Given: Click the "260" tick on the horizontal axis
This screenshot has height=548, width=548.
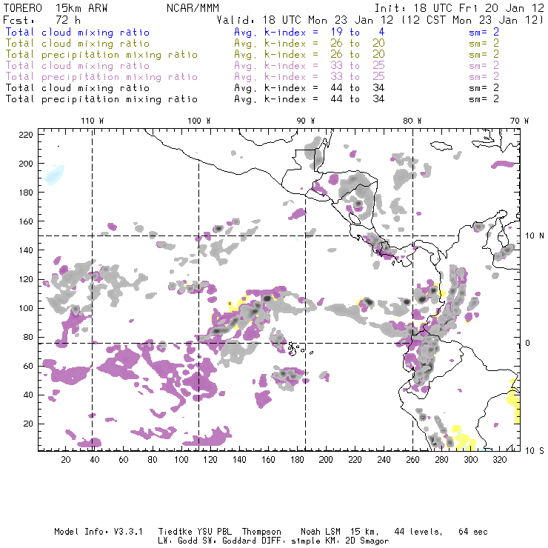Looking at the screenshot, I should pyautogui.click(x=412, y=460).
